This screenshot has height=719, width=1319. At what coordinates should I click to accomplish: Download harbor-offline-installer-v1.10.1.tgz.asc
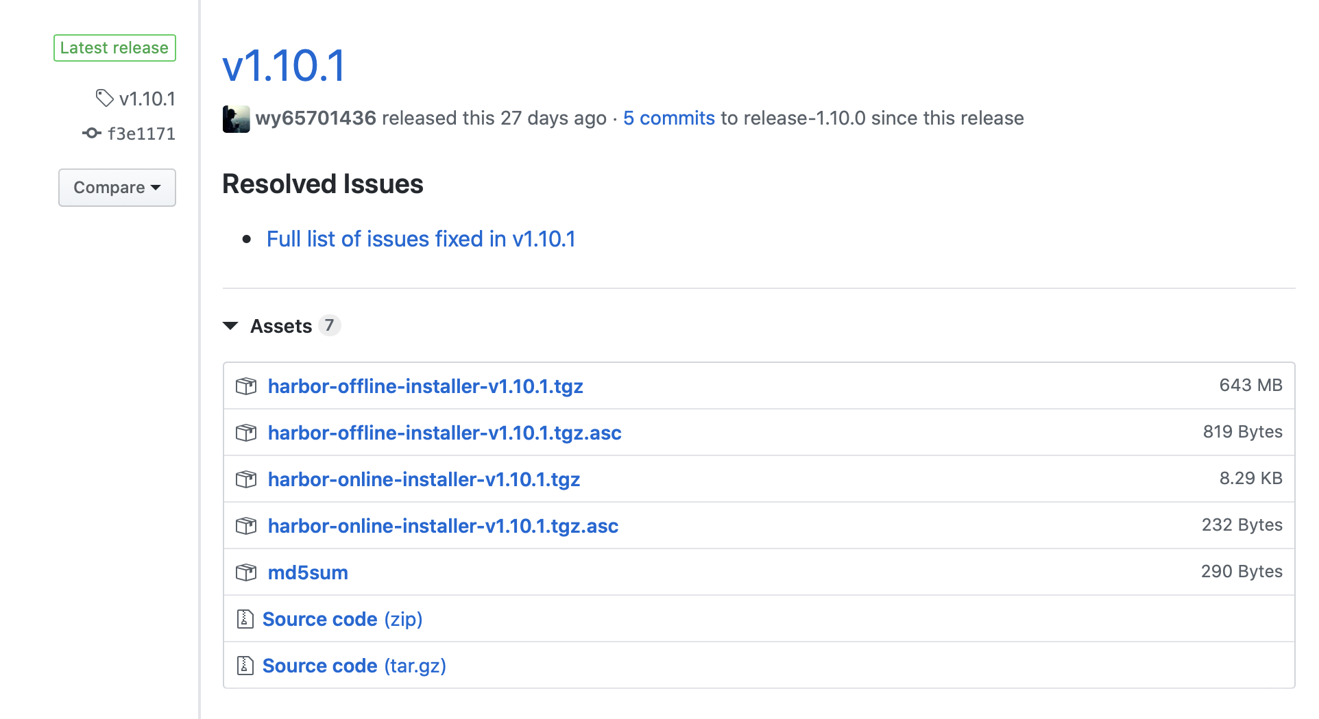(x=445, y=433)
